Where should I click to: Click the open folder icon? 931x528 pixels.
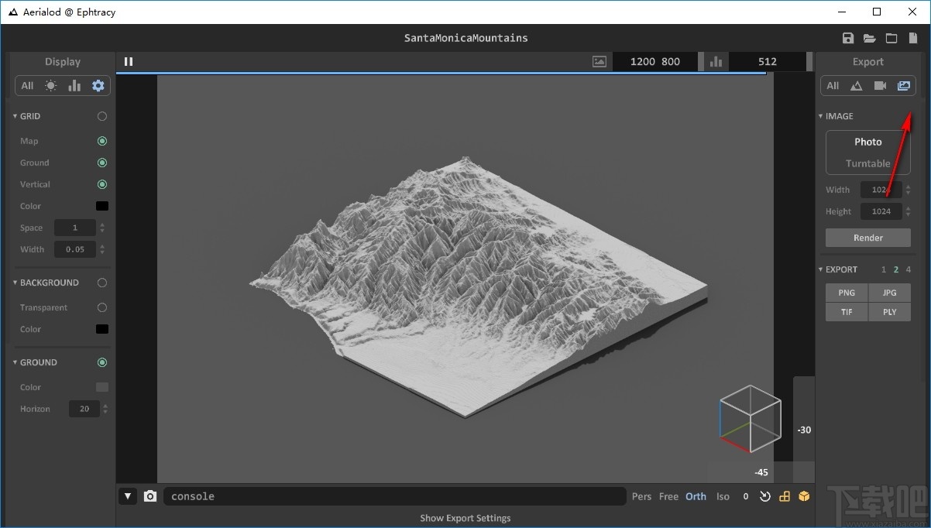click(870, 39)
